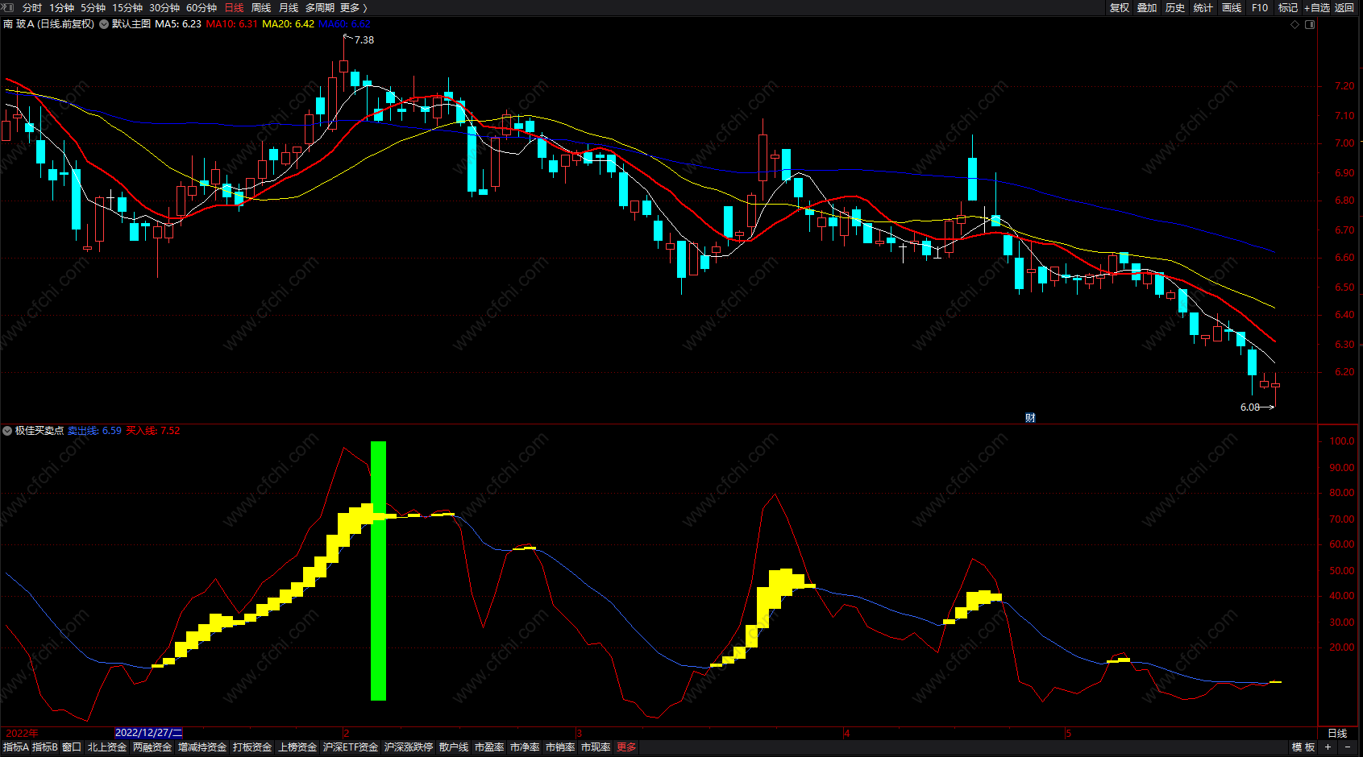The image size is (1363, 757).
Task: Click the 财 financial marker on the chart
Action: [x=1030, y=417]
